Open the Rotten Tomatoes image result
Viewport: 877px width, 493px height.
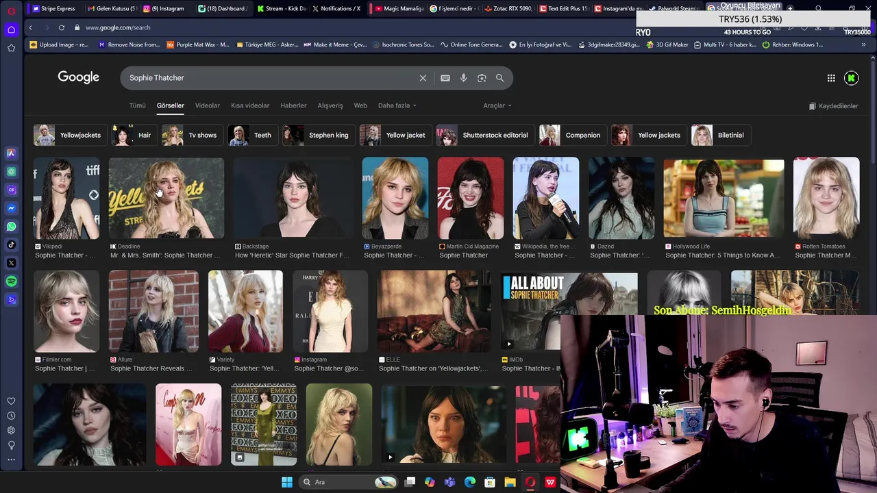pos(826,198)
